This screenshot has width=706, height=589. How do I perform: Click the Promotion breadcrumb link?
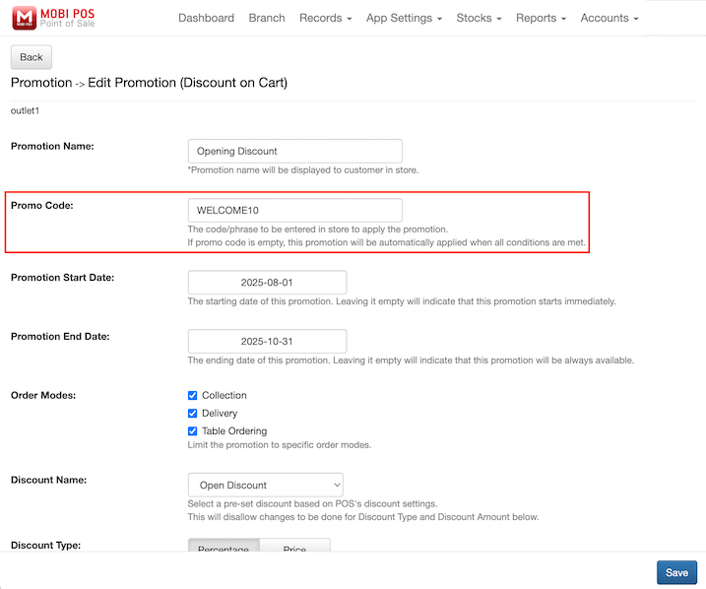pyautogui.click(x=41, y=83)
